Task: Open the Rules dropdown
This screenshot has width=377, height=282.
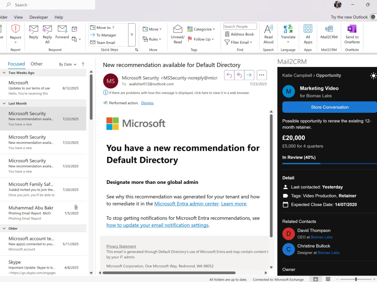Action: point(152,39)
